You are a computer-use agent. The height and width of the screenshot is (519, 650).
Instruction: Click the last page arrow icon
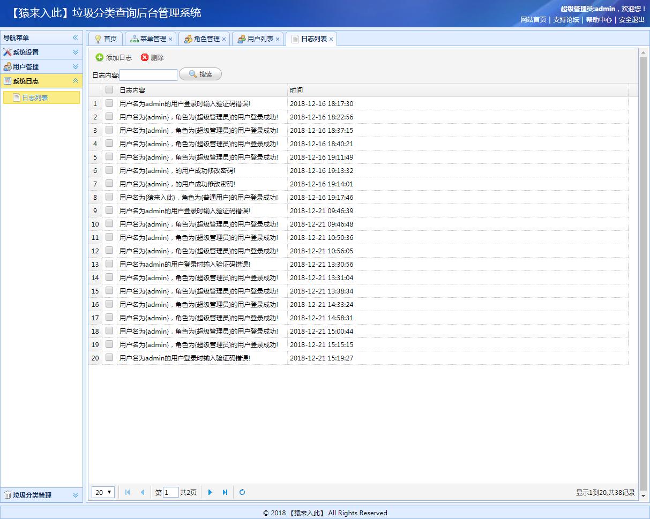tap(225, 492)
